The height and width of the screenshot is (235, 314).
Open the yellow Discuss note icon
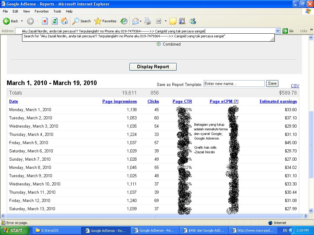[x=173, y=21]
